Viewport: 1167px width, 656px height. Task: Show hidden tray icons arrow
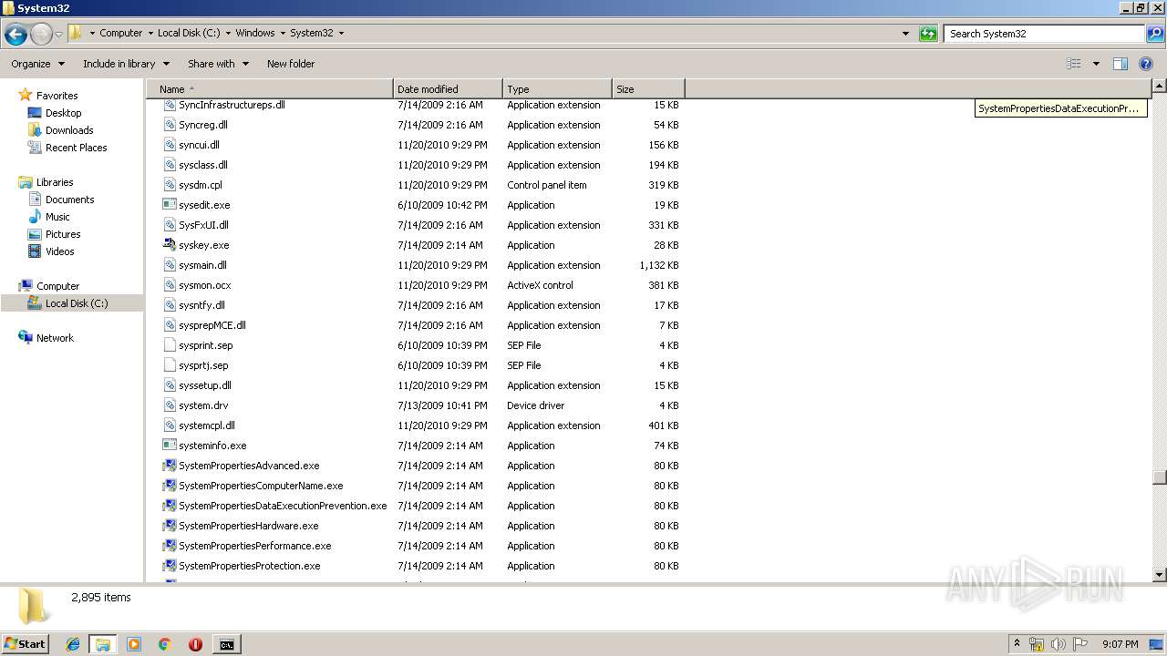pyautogui.click(x=1017, y=643)
